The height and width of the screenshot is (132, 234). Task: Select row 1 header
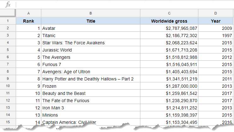[8, 21]
